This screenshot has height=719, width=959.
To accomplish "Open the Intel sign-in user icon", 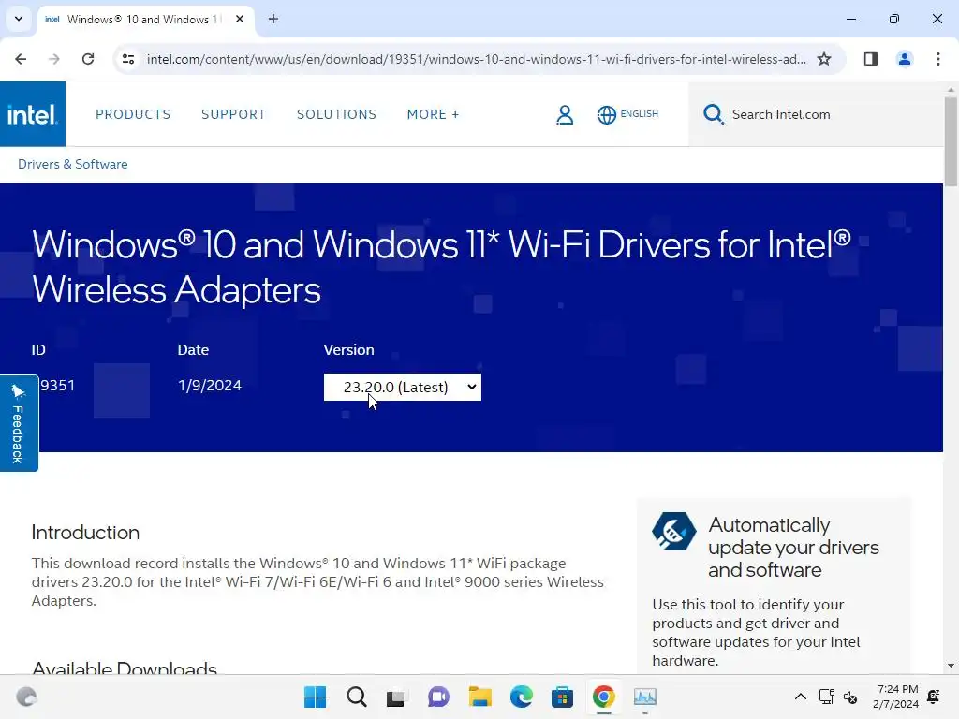I will [x=565, y=114].
